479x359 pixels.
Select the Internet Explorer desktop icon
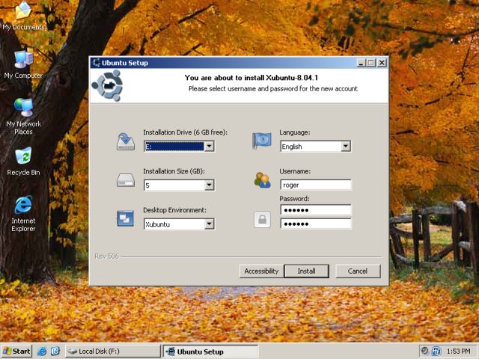(23, 214)
